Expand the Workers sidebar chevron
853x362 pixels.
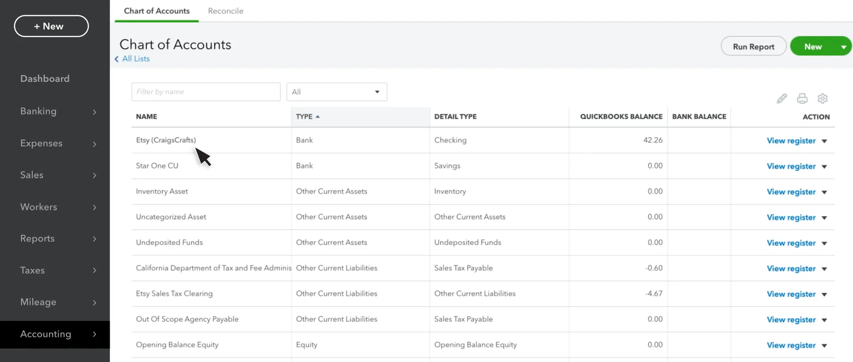tap(95, 207)
